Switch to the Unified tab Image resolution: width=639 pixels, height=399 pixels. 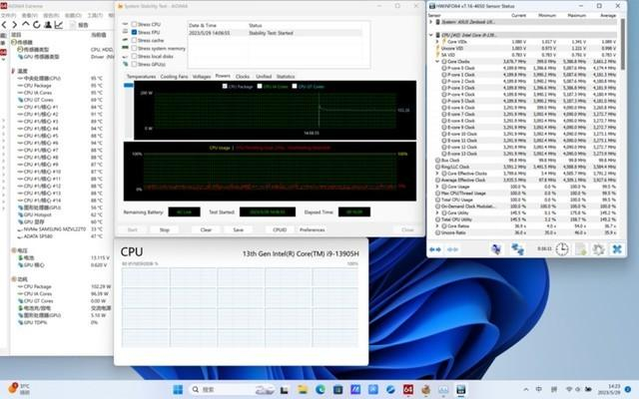[264, 77]
